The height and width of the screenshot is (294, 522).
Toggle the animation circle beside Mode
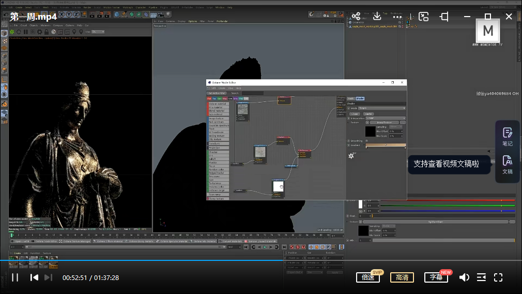(x=348, y=108)
